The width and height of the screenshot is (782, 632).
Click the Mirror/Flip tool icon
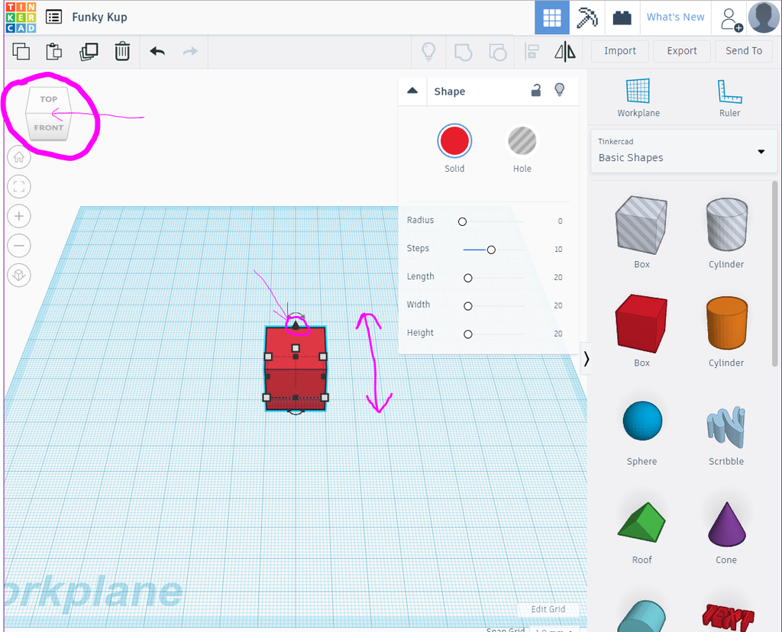click(565, 51)
